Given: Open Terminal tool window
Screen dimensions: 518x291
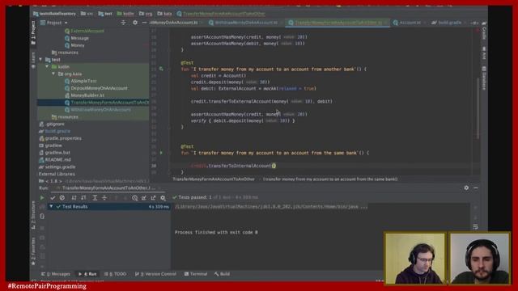Looking at the screenshot, I should [196, 274].
